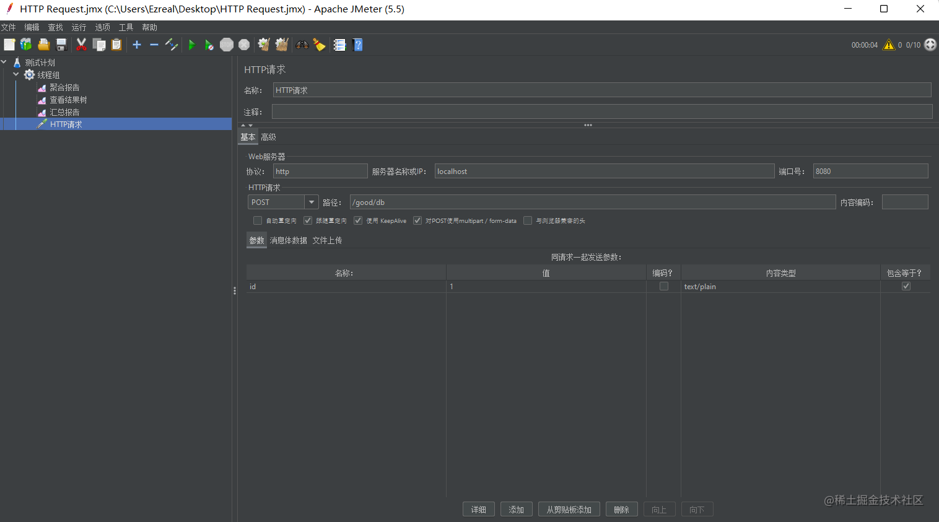
Task: Click the warning triangle in the top-right
Action: coord(888,45)
